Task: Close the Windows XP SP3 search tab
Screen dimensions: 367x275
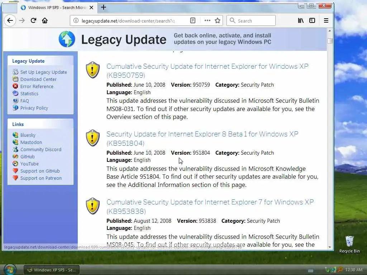Action: (91, 8)
